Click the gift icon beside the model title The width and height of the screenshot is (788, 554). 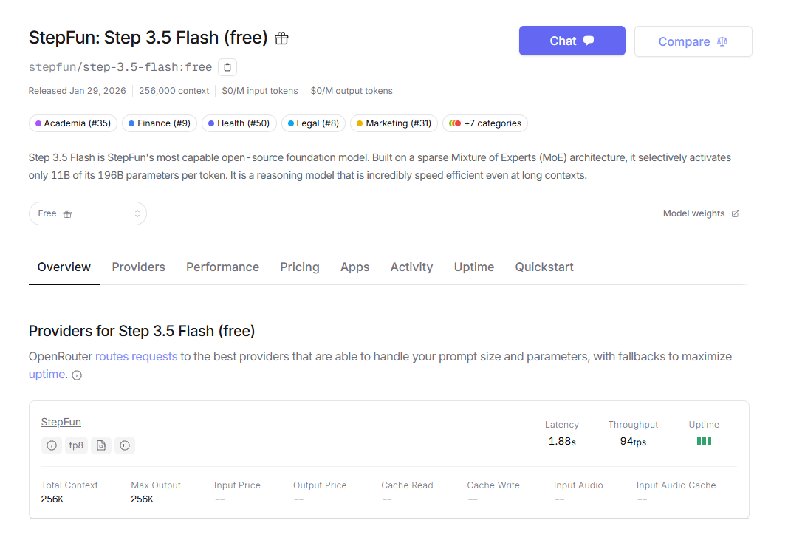pyautogui.click(x=281, y=38)
